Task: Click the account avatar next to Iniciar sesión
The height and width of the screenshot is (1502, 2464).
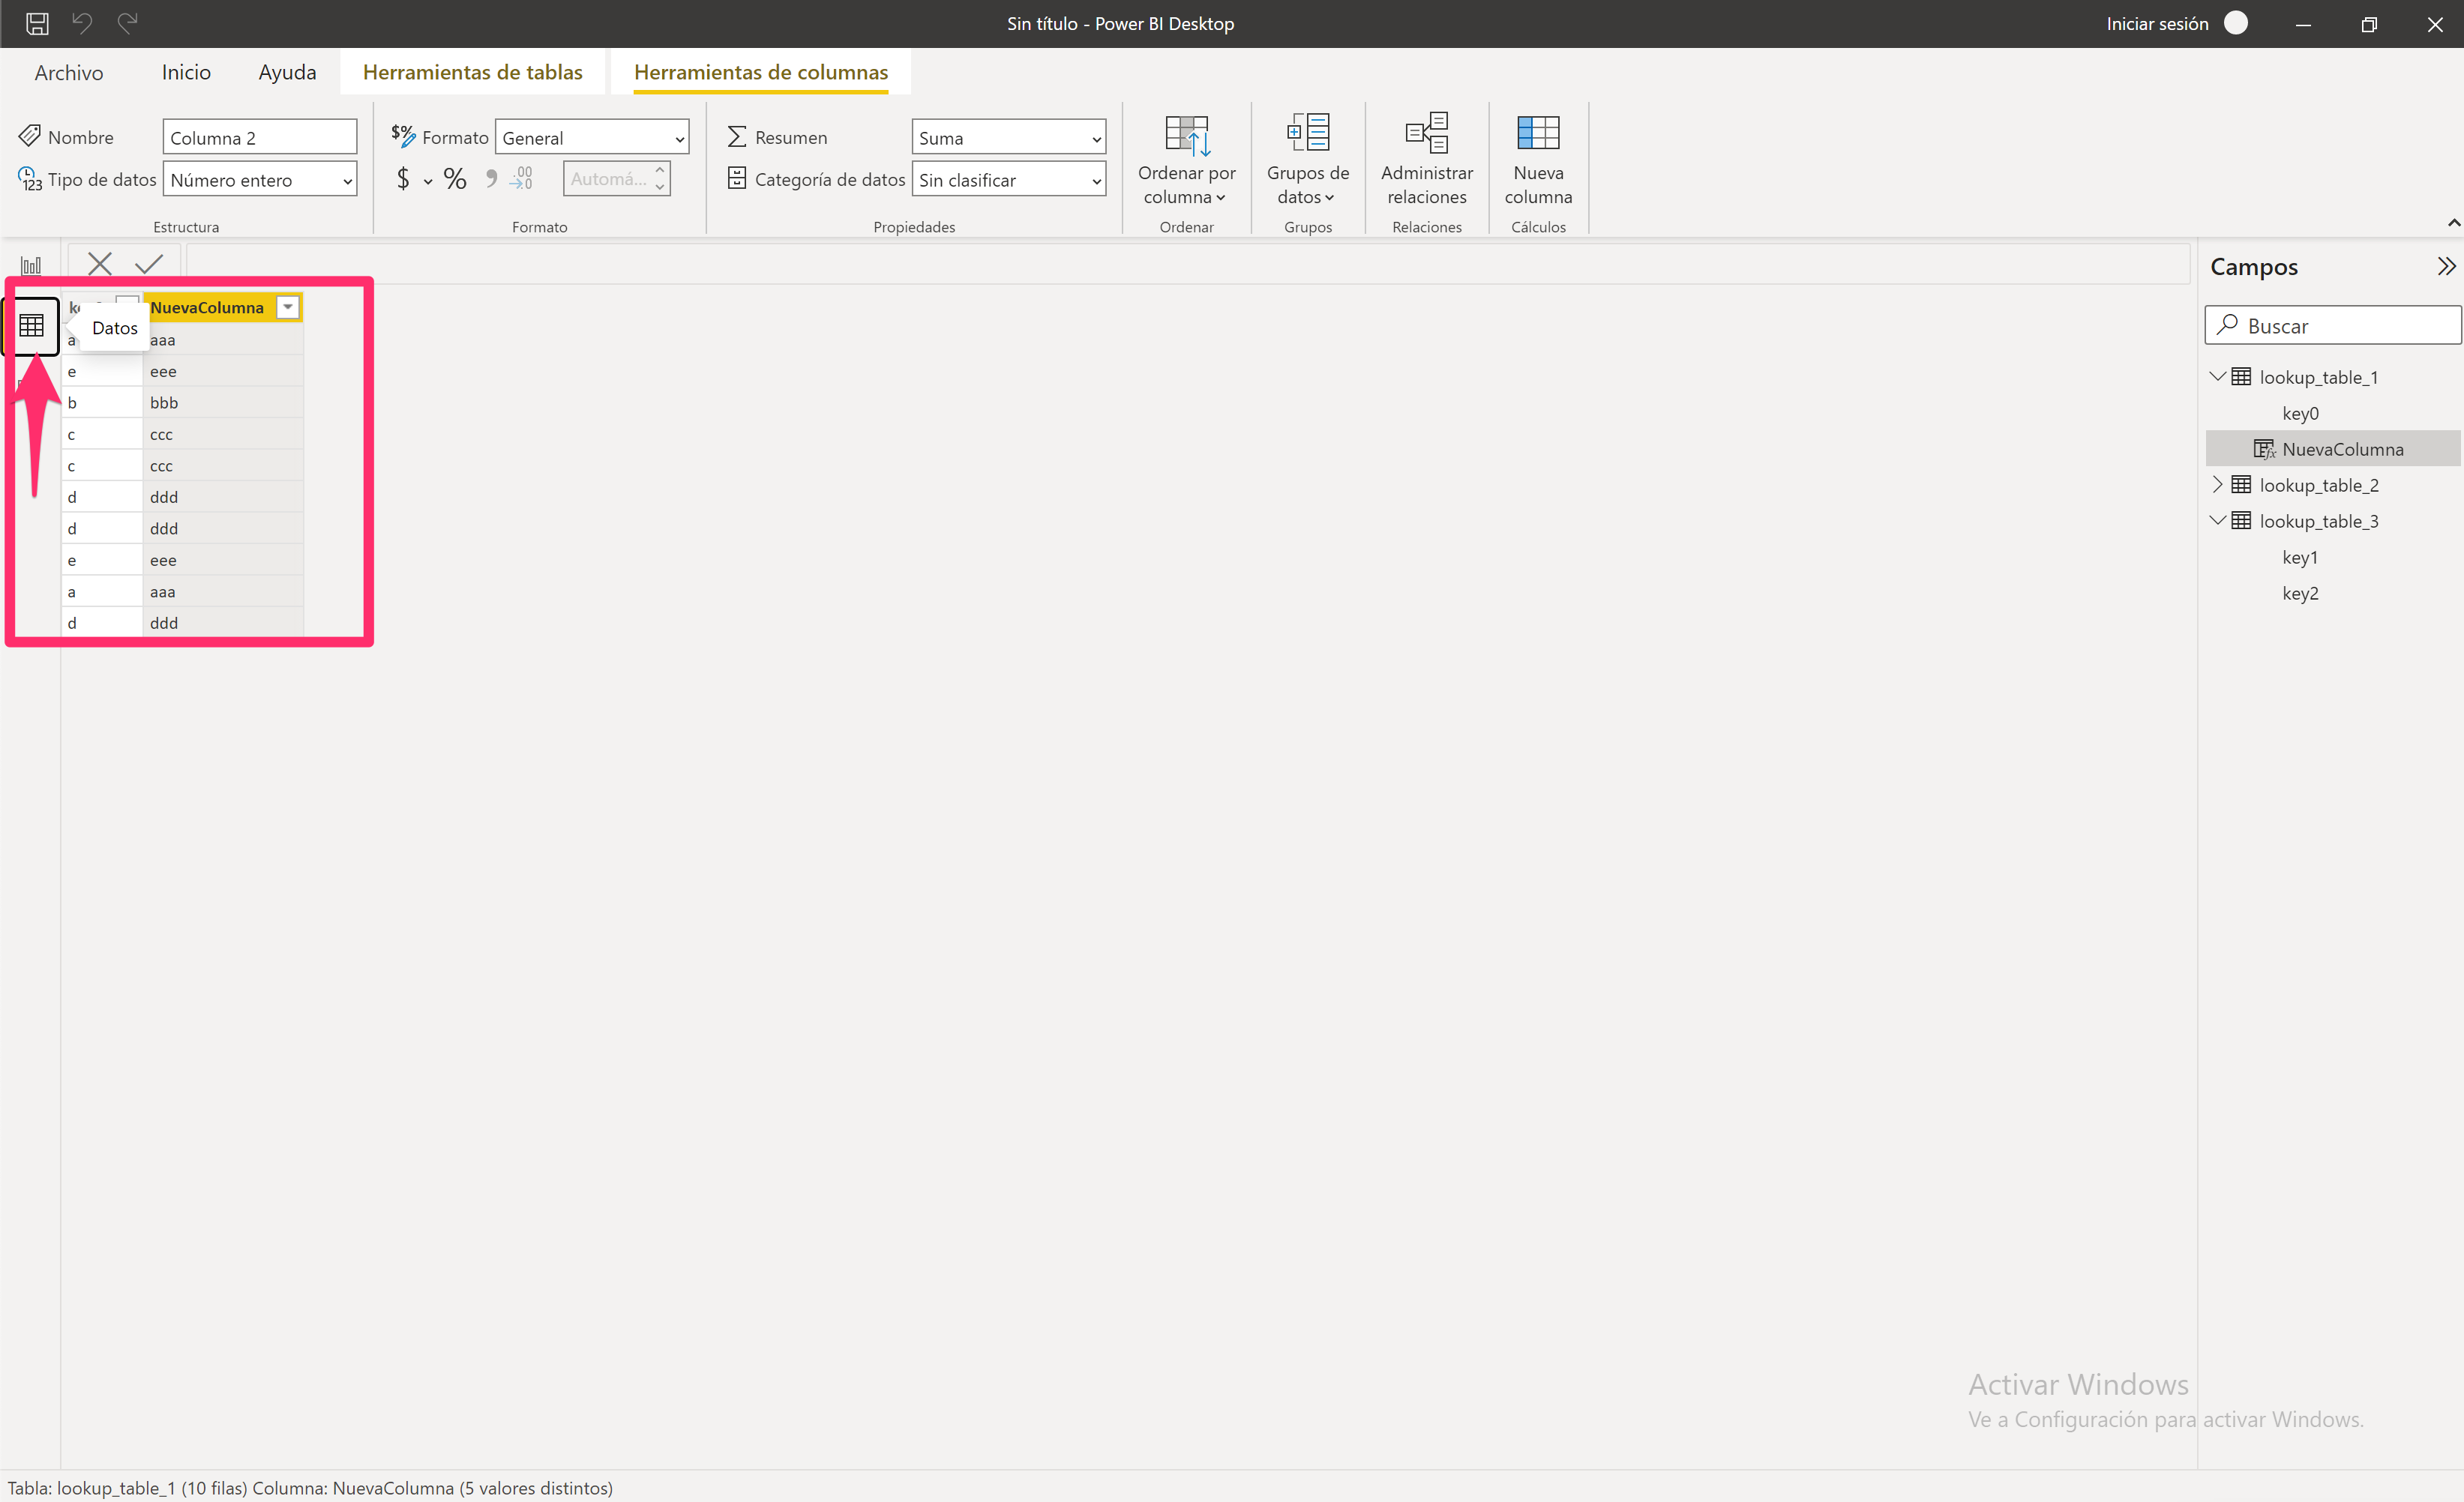Action: pyautogui.click(x=2236, y=23)
